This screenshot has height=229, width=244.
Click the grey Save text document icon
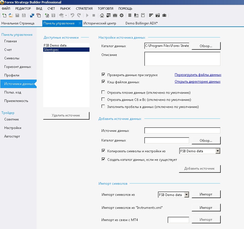tap(53, 15)
